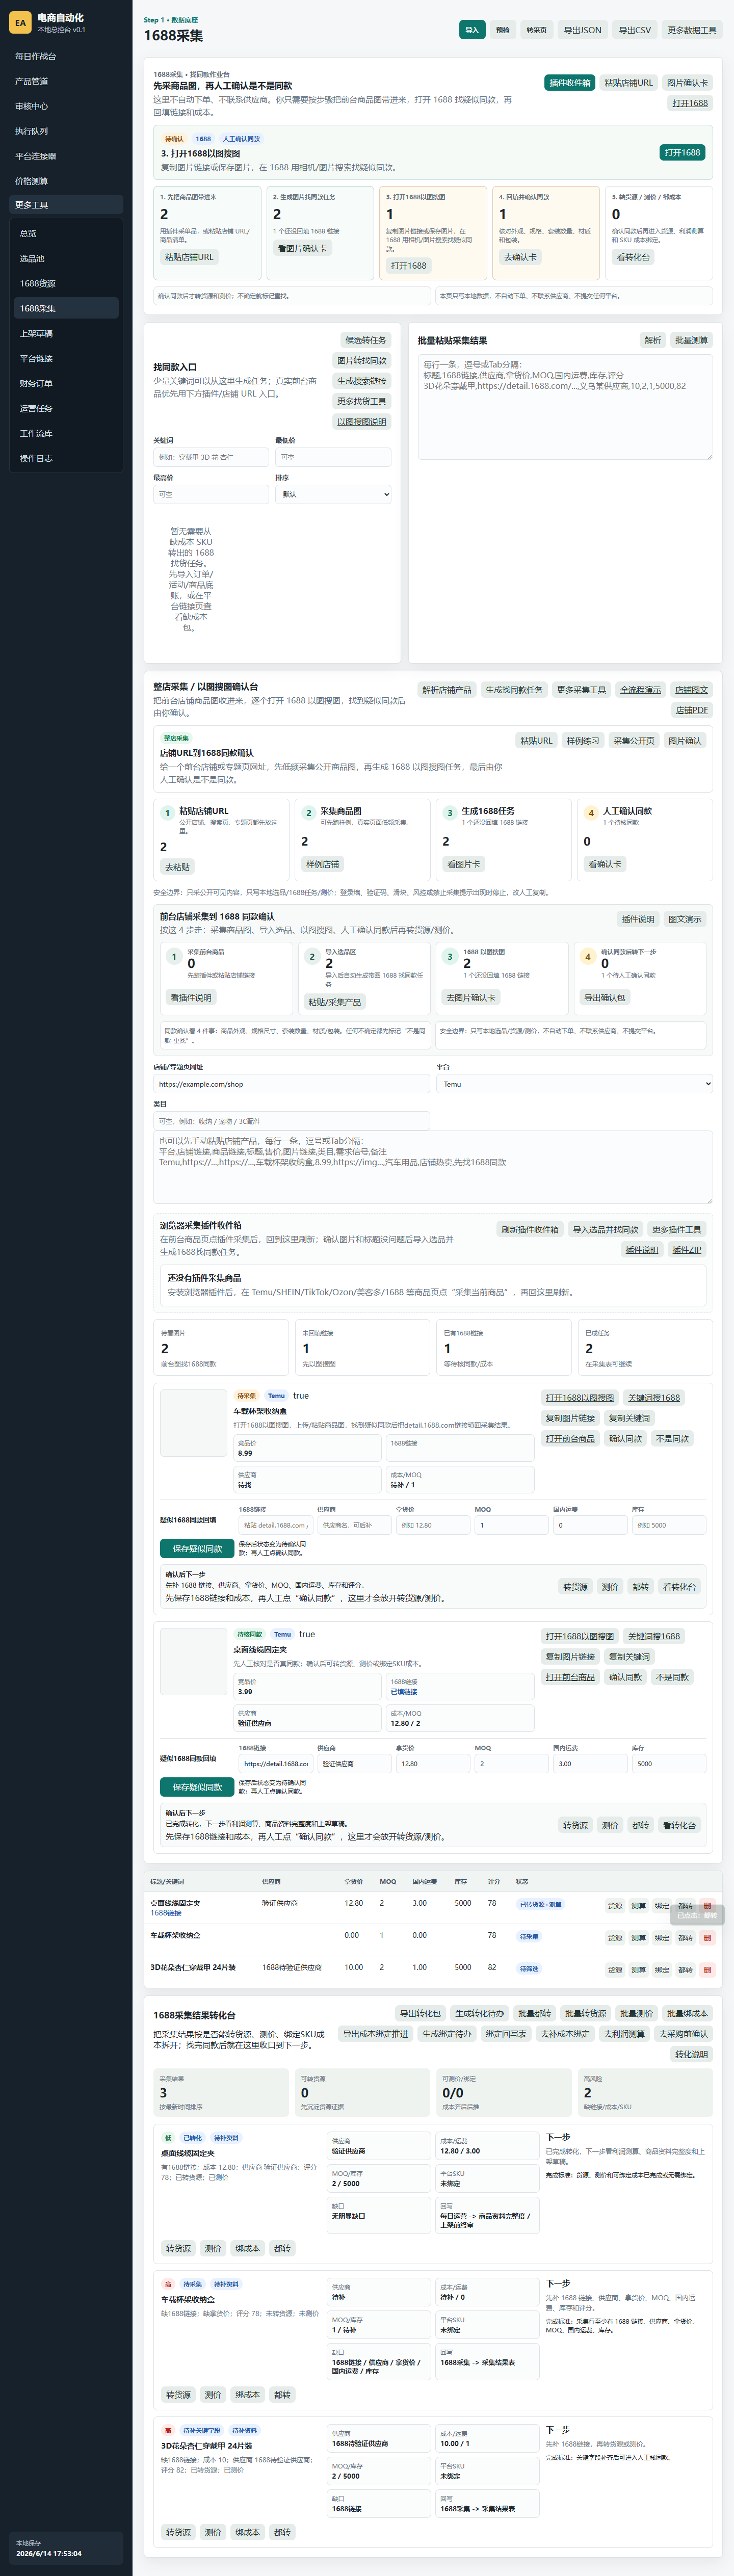
Task: Click the 生成找同款任务 button
Action: point(514,690)
